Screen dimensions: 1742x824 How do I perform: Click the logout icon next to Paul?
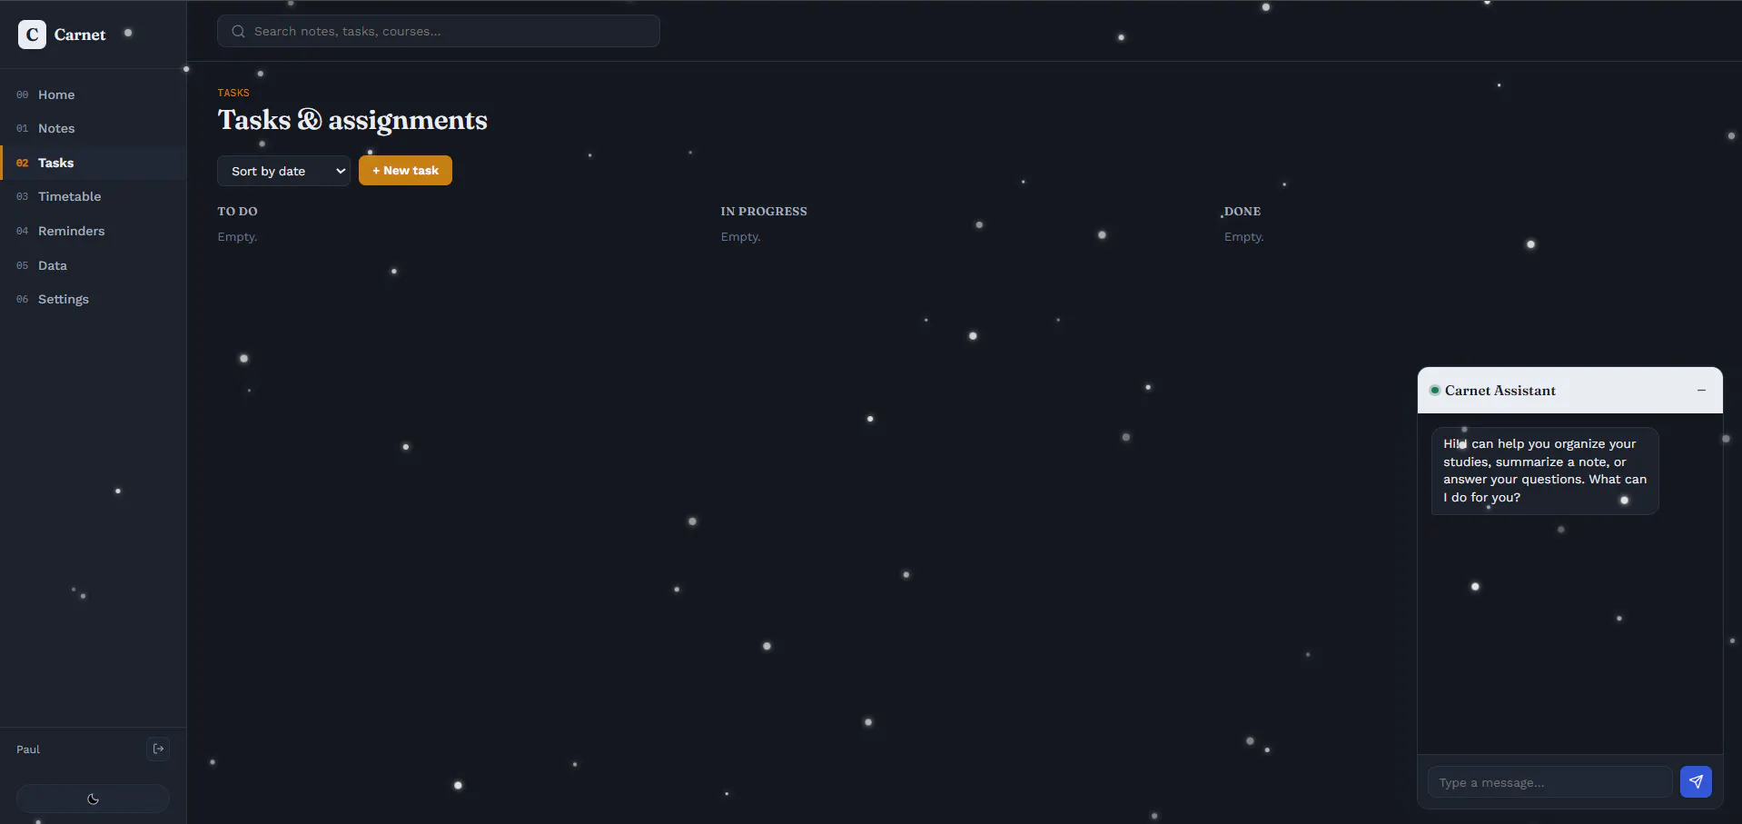tap(158, 749)
